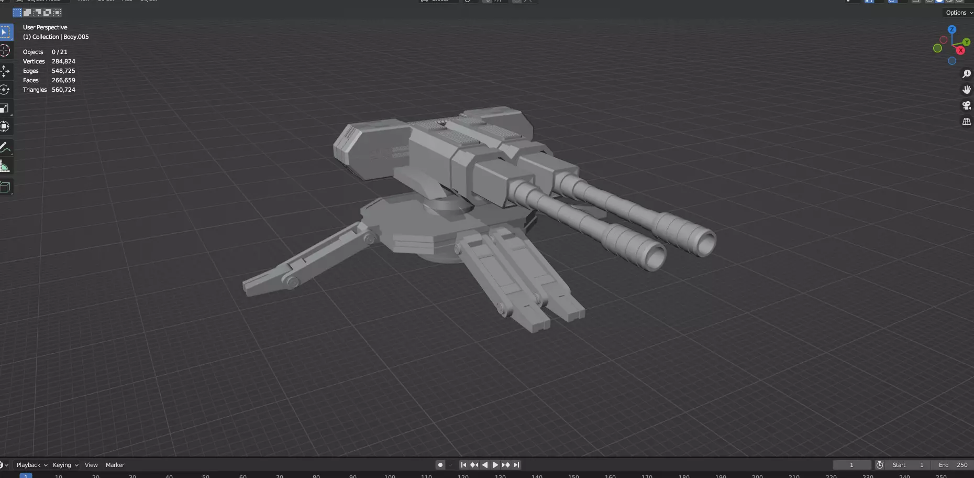The width and height of the screenshot is (974, 478).
Task: Switch perspective/orthographic with grid icon
Action: pos(967,122)
